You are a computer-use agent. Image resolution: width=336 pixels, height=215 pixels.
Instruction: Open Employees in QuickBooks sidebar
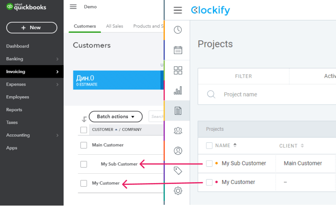click(18, 97)
